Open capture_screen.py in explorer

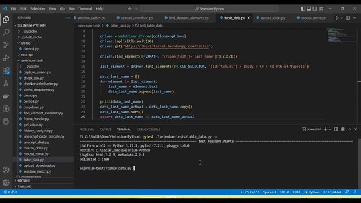(37, 72)
